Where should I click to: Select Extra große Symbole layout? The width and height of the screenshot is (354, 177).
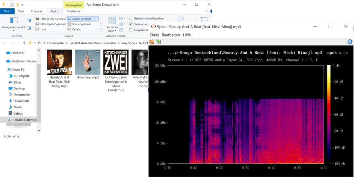(x=51, y=19)
